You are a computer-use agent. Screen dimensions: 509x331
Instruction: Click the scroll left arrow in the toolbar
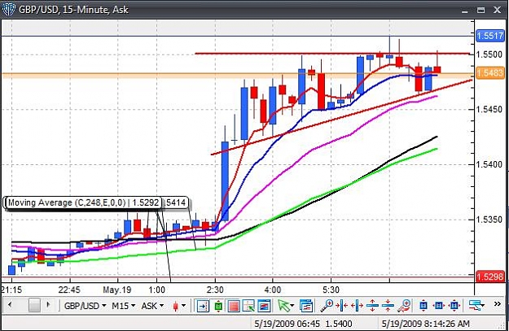(x=10, y=305)
